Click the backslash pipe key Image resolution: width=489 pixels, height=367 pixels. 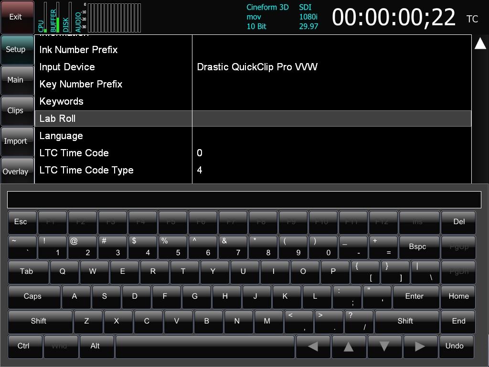[x=425, y=272]
